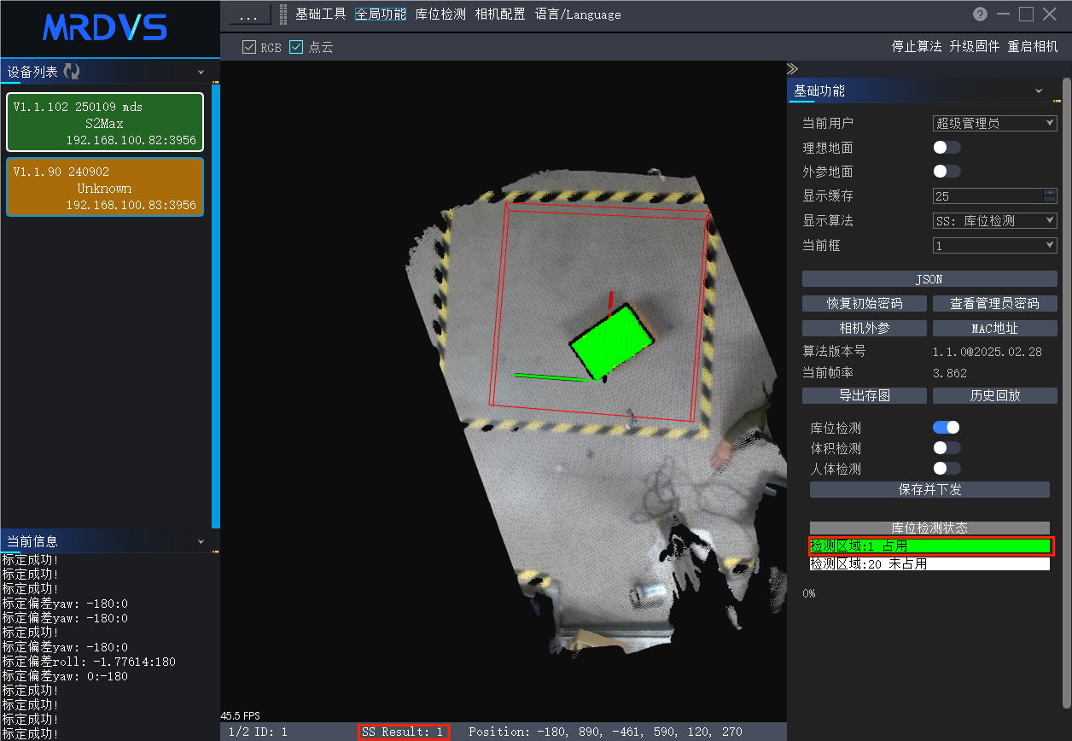Click the 导出存图 button
Screen dimensions: 1072x741
coord(865,396)
